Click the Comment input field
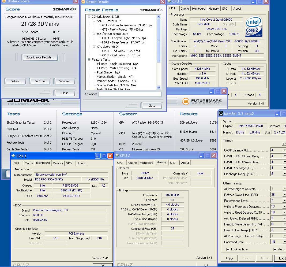Image resolution: width=286 pixels, height=267 pixels. point(130,94)
